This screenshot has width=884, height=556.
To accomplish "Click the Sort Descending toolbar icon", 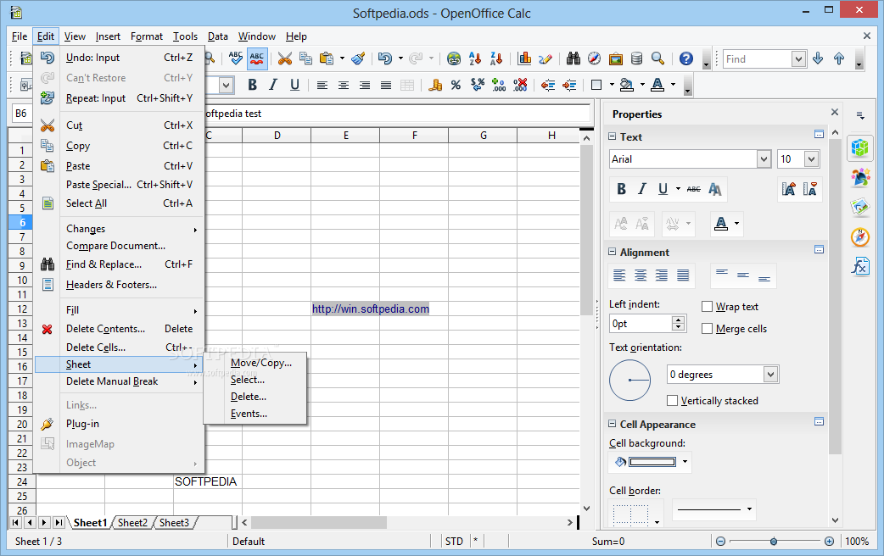I will (496, 58).
